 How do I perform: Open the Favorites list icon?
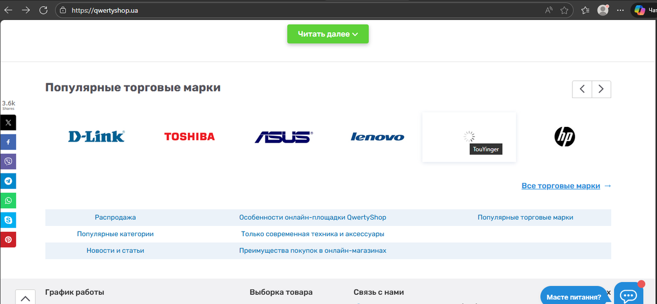click(x=586, y=10)
